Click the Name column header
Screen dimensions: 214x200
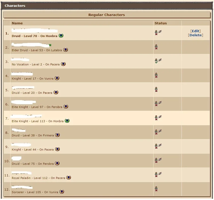coord(82,23)
